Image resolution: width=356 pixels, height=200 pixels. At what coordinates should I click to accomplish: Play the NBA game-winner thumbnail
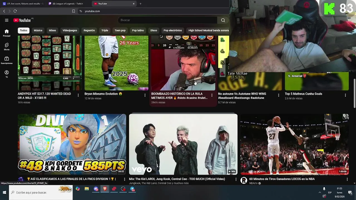[x=295, y=144]
